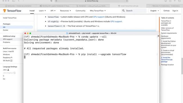Screen dimensions: 183x103
Task: Open Older versions of TensorFlow entry
Action: point(167,29)
